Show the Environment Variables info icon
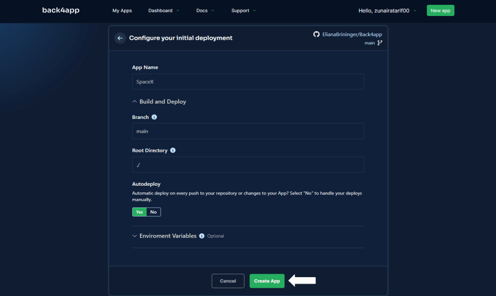Image resolution: width=496 pixels, height=296 pixels. click(x=202, y=236)
